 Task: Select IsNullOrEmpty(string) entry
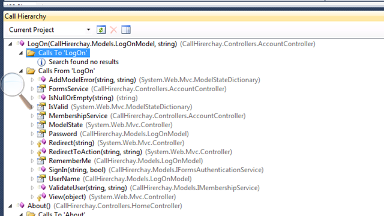(x=93, y=98)
